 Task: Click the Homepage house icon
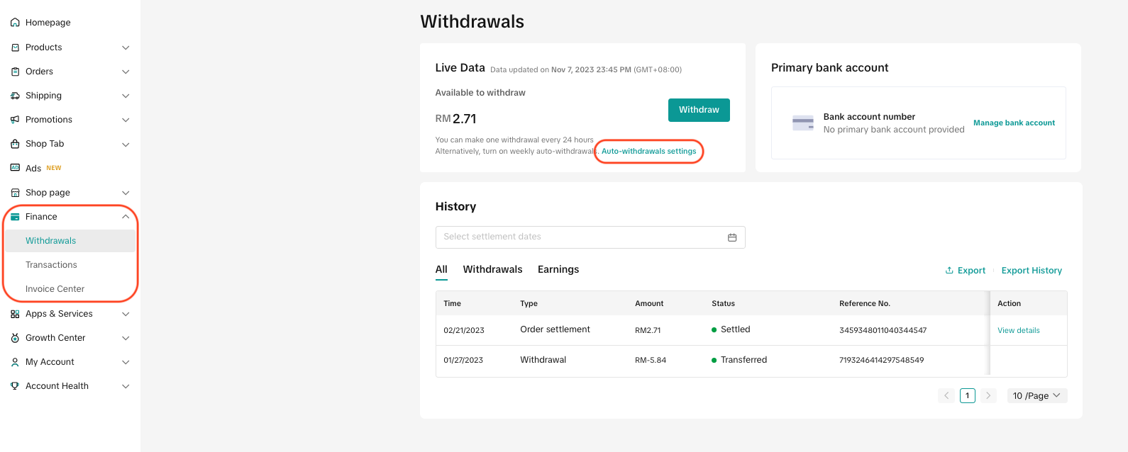(x=15, y=23)
